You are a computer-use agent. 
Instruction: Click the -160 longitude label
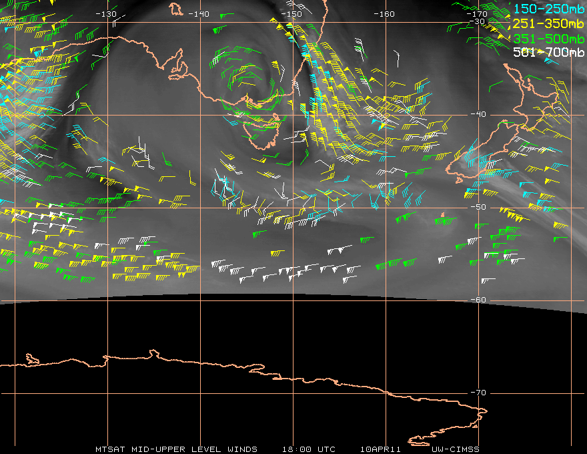tap(384, 14)
